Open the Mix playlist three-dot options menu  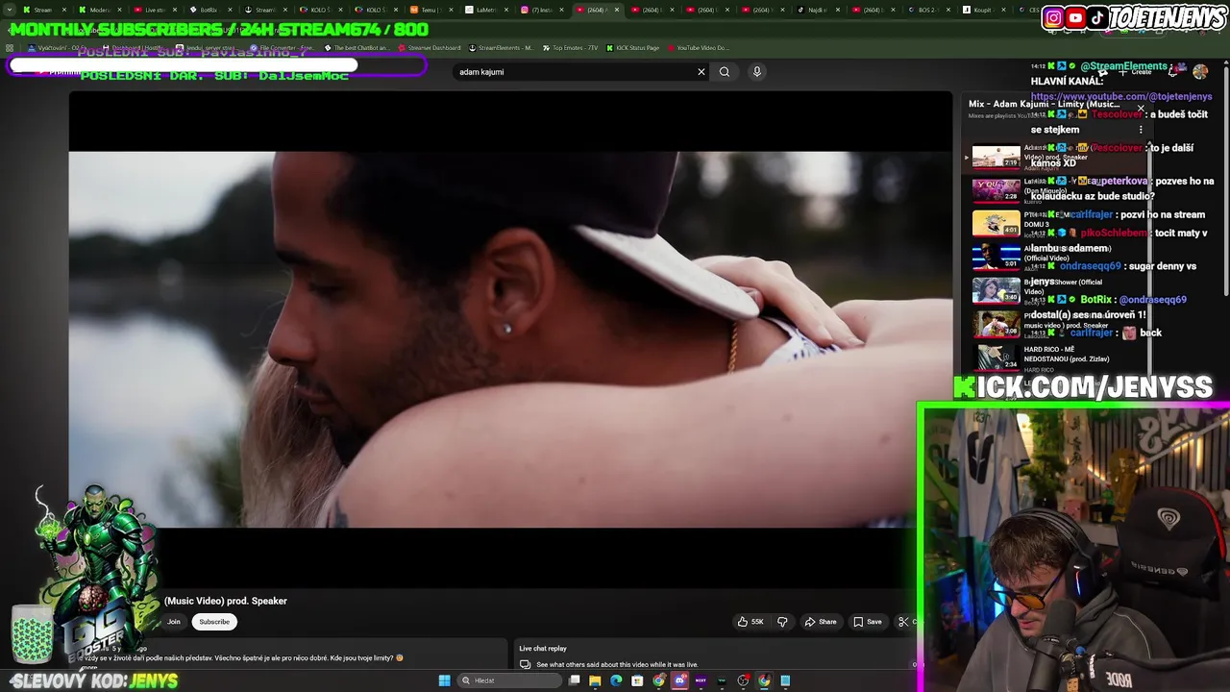tap(1141, 130)
